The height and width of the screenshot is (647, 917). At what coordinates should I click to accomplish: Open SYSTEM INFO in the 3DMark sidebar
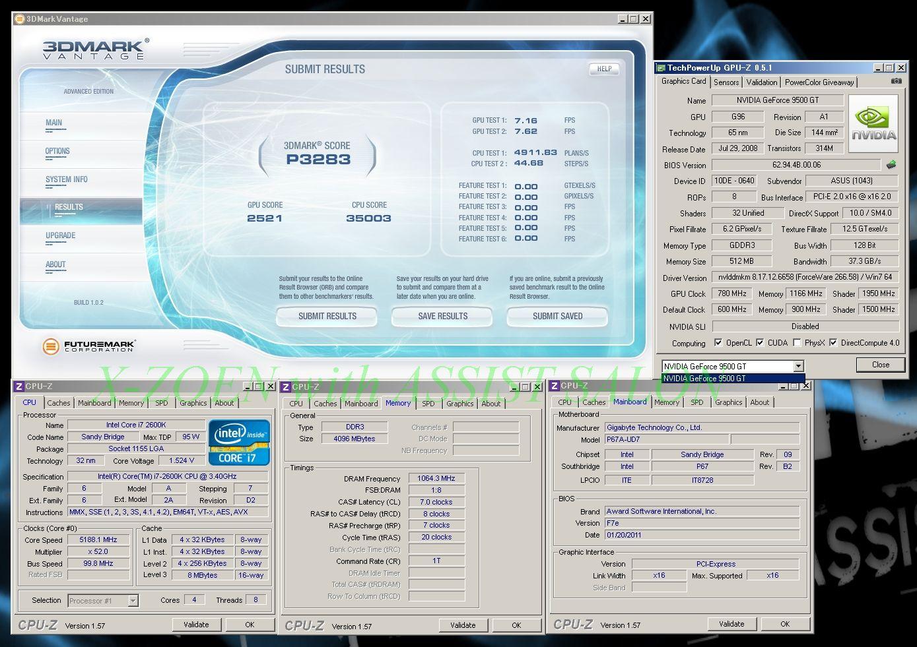pyautogui.click(x=66, y=179)
